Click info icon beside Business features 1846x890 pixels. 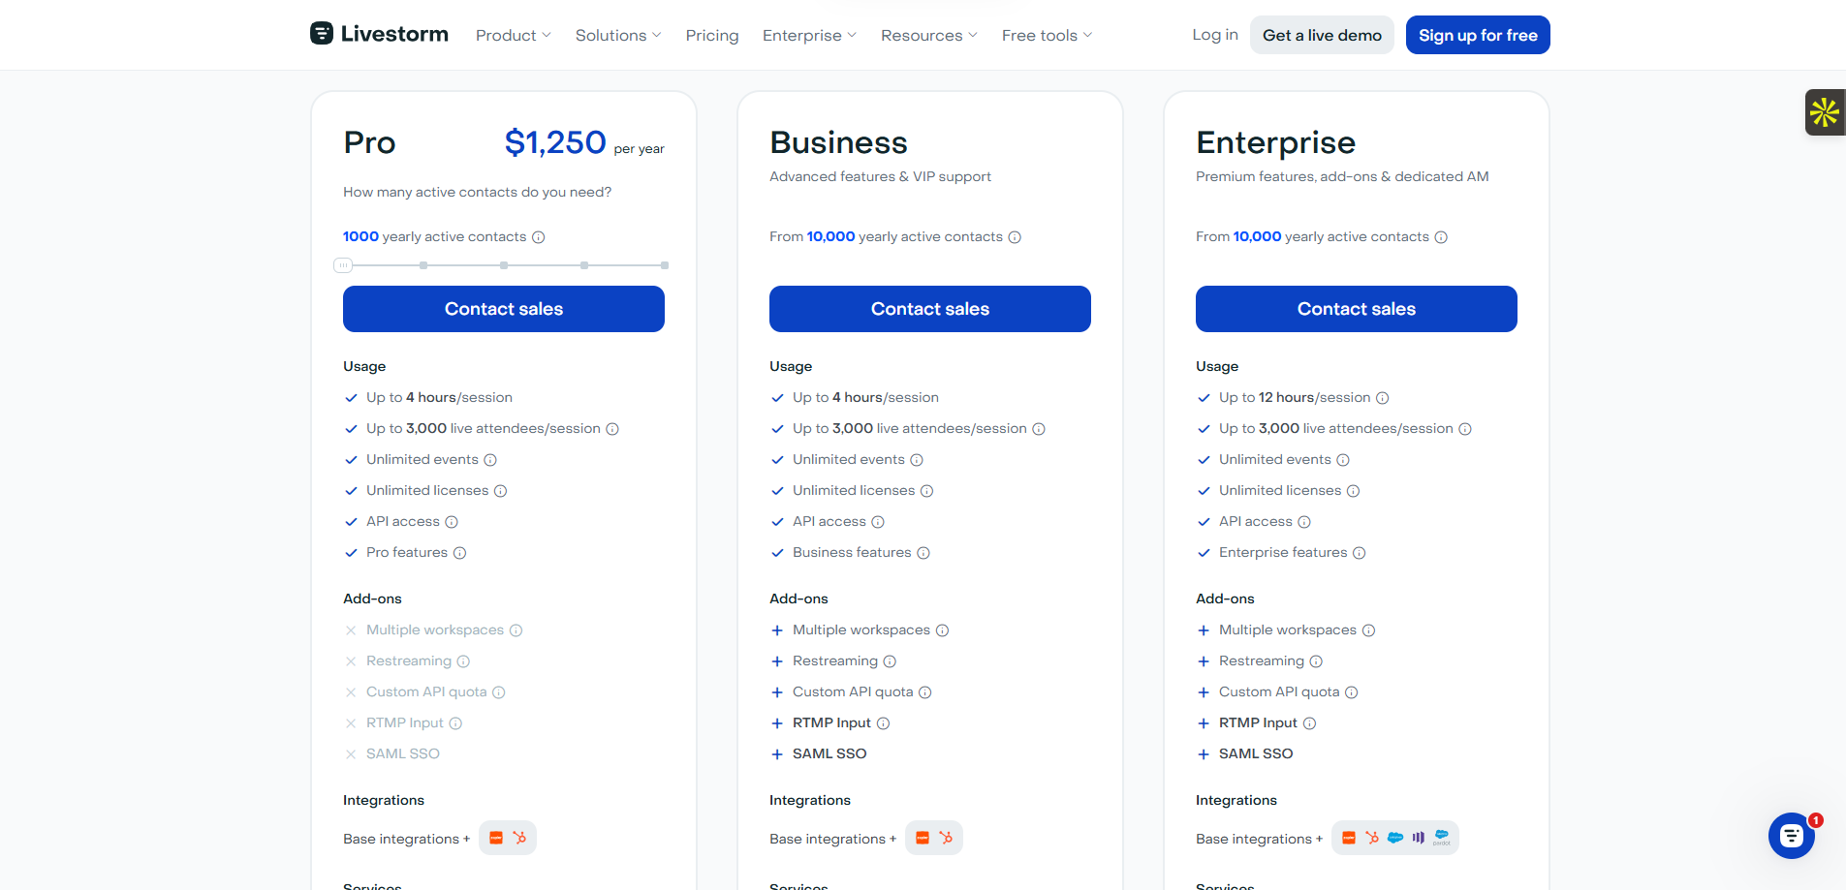923,553
